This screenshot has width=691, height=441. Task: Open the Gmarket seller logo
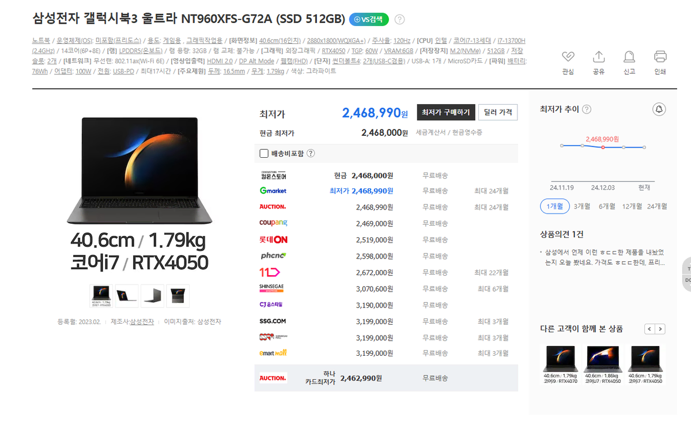point(273,191)
